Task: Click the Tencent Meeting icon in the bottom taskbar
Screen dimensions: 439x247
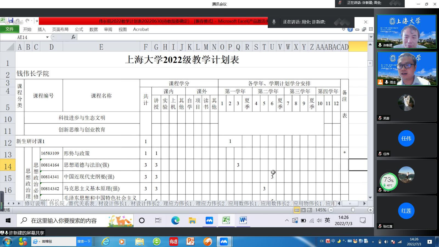Action: pyautogui.click(x=224, y=242)
